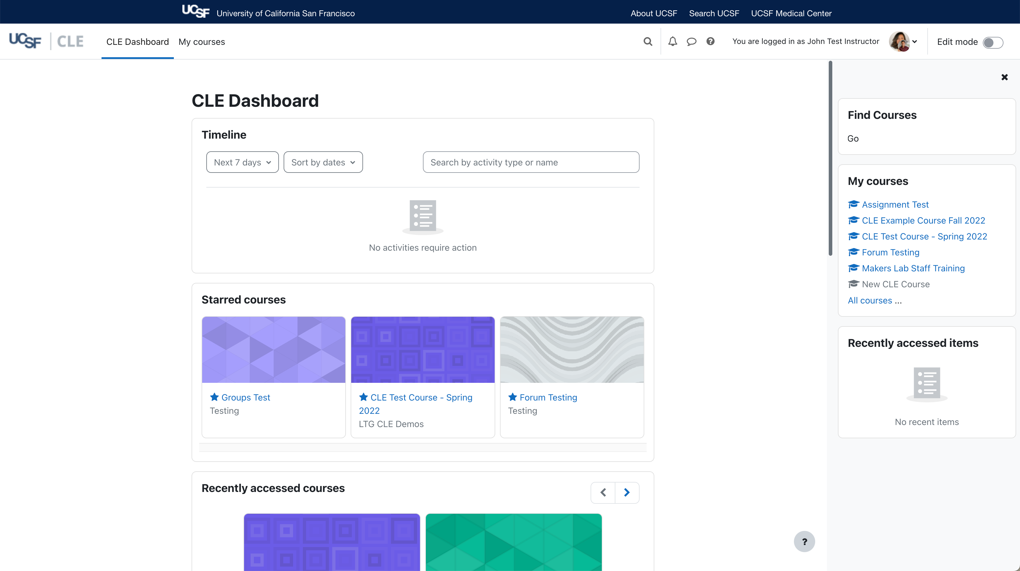
Task: Open Makers Lab Staff Training course
Action: [913, 268]
